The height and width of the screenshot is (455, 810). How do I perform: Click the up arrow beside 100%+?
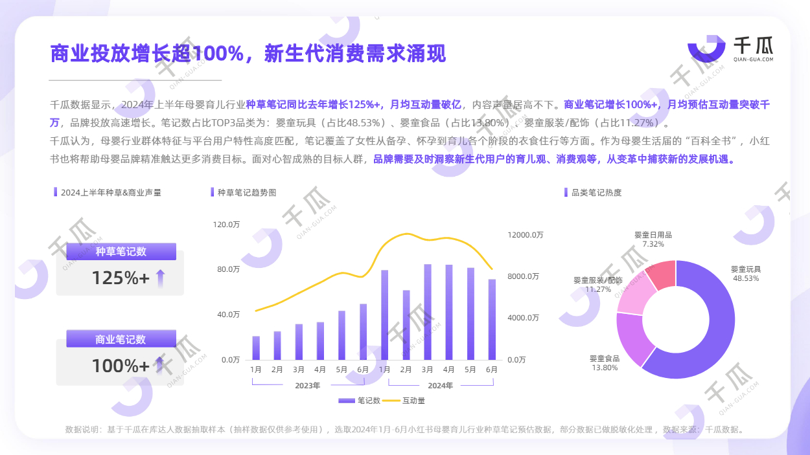(159, 365)
